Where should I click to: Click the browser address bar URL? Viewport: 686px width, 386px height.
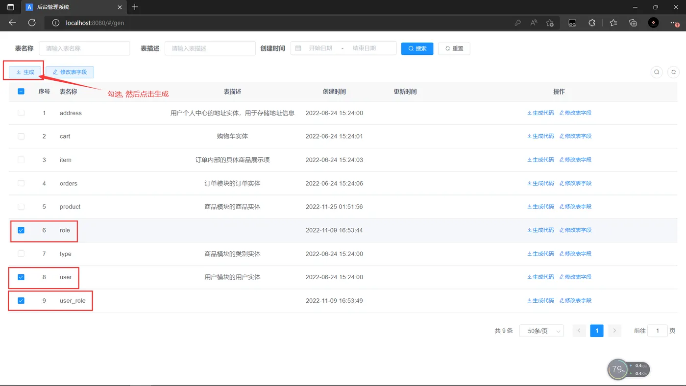point(95,23)
